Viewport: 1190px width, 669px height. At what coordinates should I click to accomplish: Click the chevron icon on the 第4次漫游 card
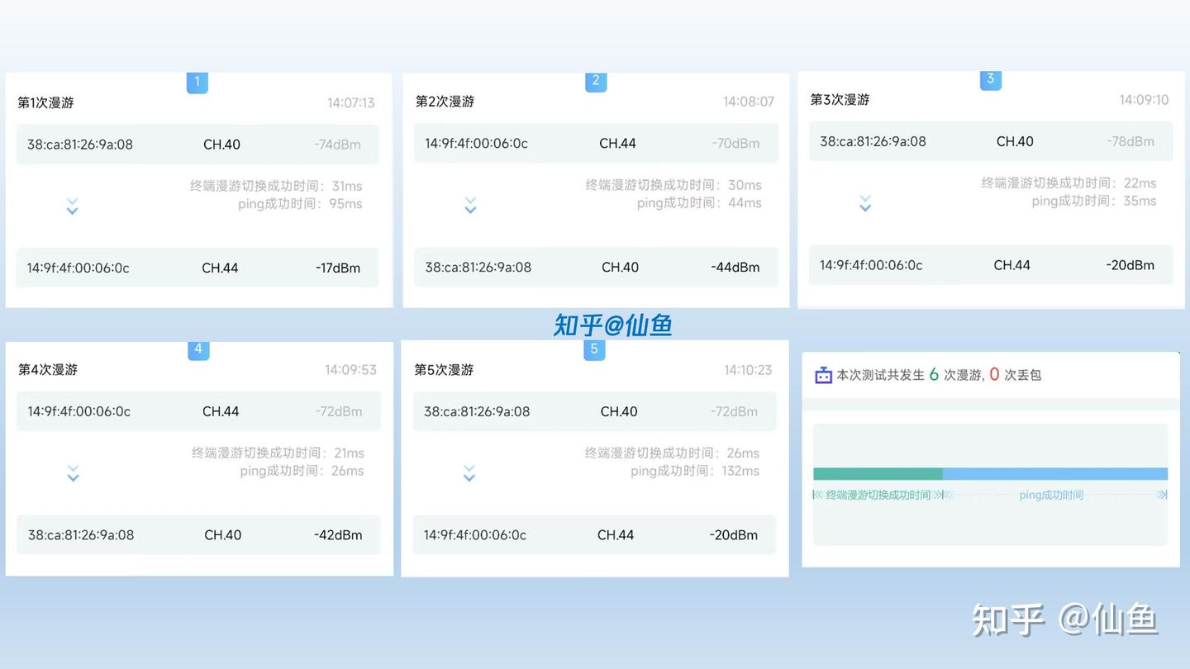point(73,472)
